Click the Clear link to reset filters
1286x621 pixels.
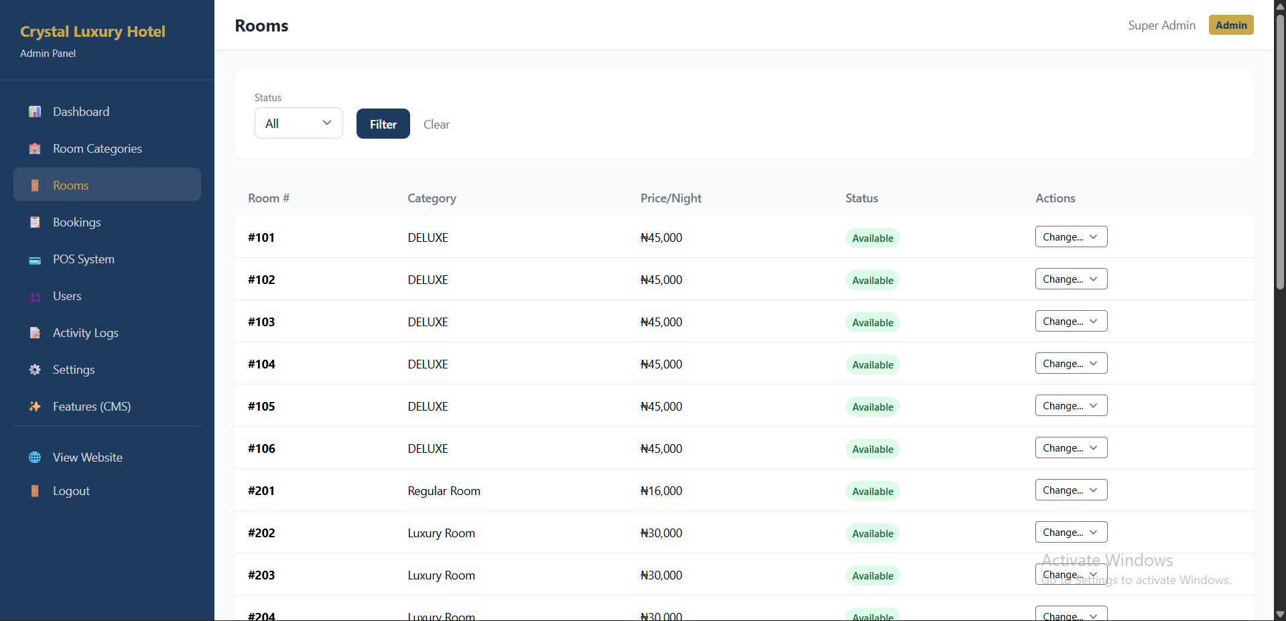(436, 125)
